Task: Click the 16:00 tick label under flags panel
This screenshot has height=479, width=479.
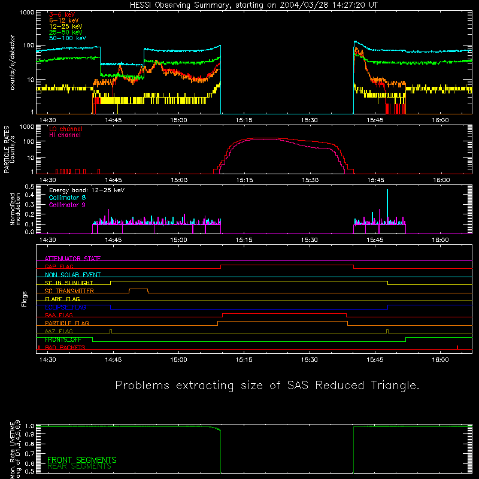Action: tap(440, 360)
